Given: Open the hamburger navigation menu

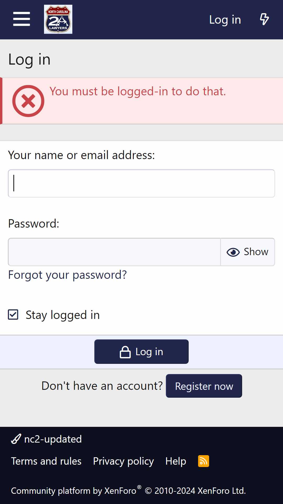Looking at the screenshot, I should (x=21, y=19).
